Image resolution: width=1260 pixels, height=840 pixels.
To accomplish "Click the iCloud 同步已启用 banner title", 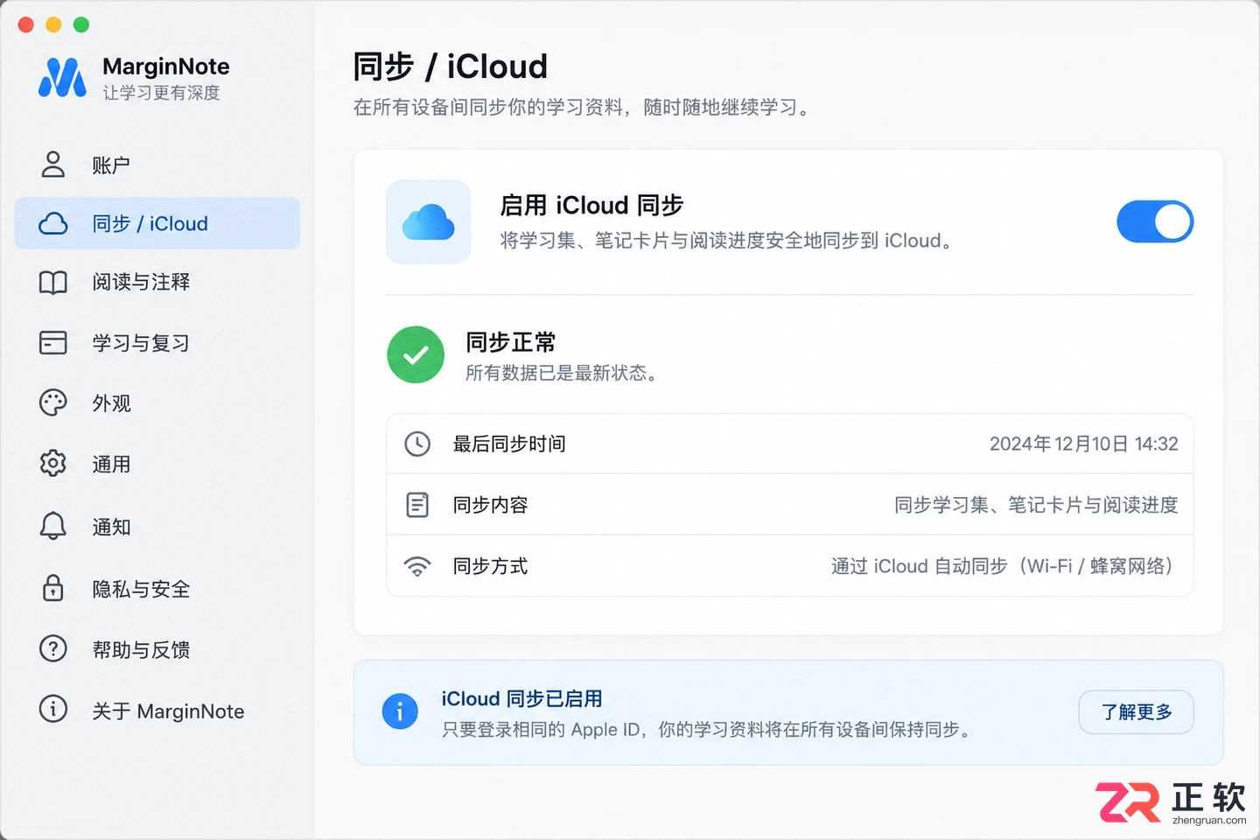I will (521, 698).
